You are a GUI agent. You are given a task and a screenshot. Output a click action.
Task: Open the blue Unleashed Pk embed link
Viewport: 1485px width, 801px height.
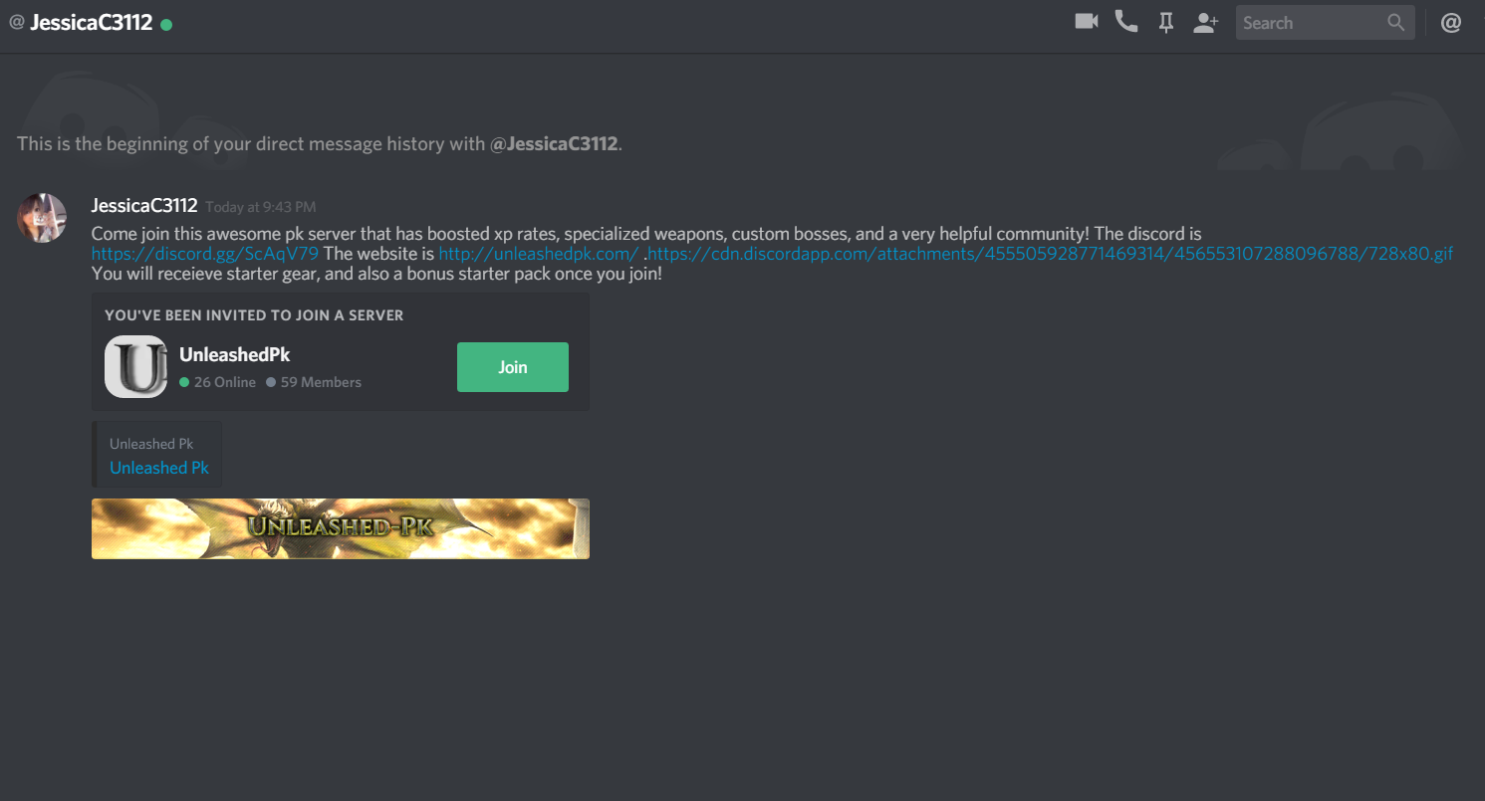coord(159,468)
